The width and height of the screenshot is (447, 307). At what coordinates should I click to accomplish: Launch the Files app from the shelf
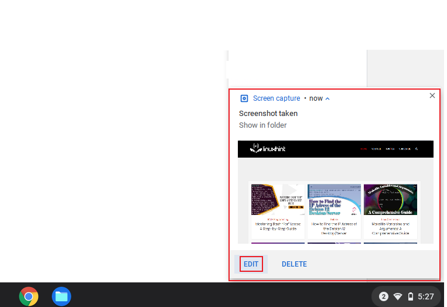[x=62, y=296]
